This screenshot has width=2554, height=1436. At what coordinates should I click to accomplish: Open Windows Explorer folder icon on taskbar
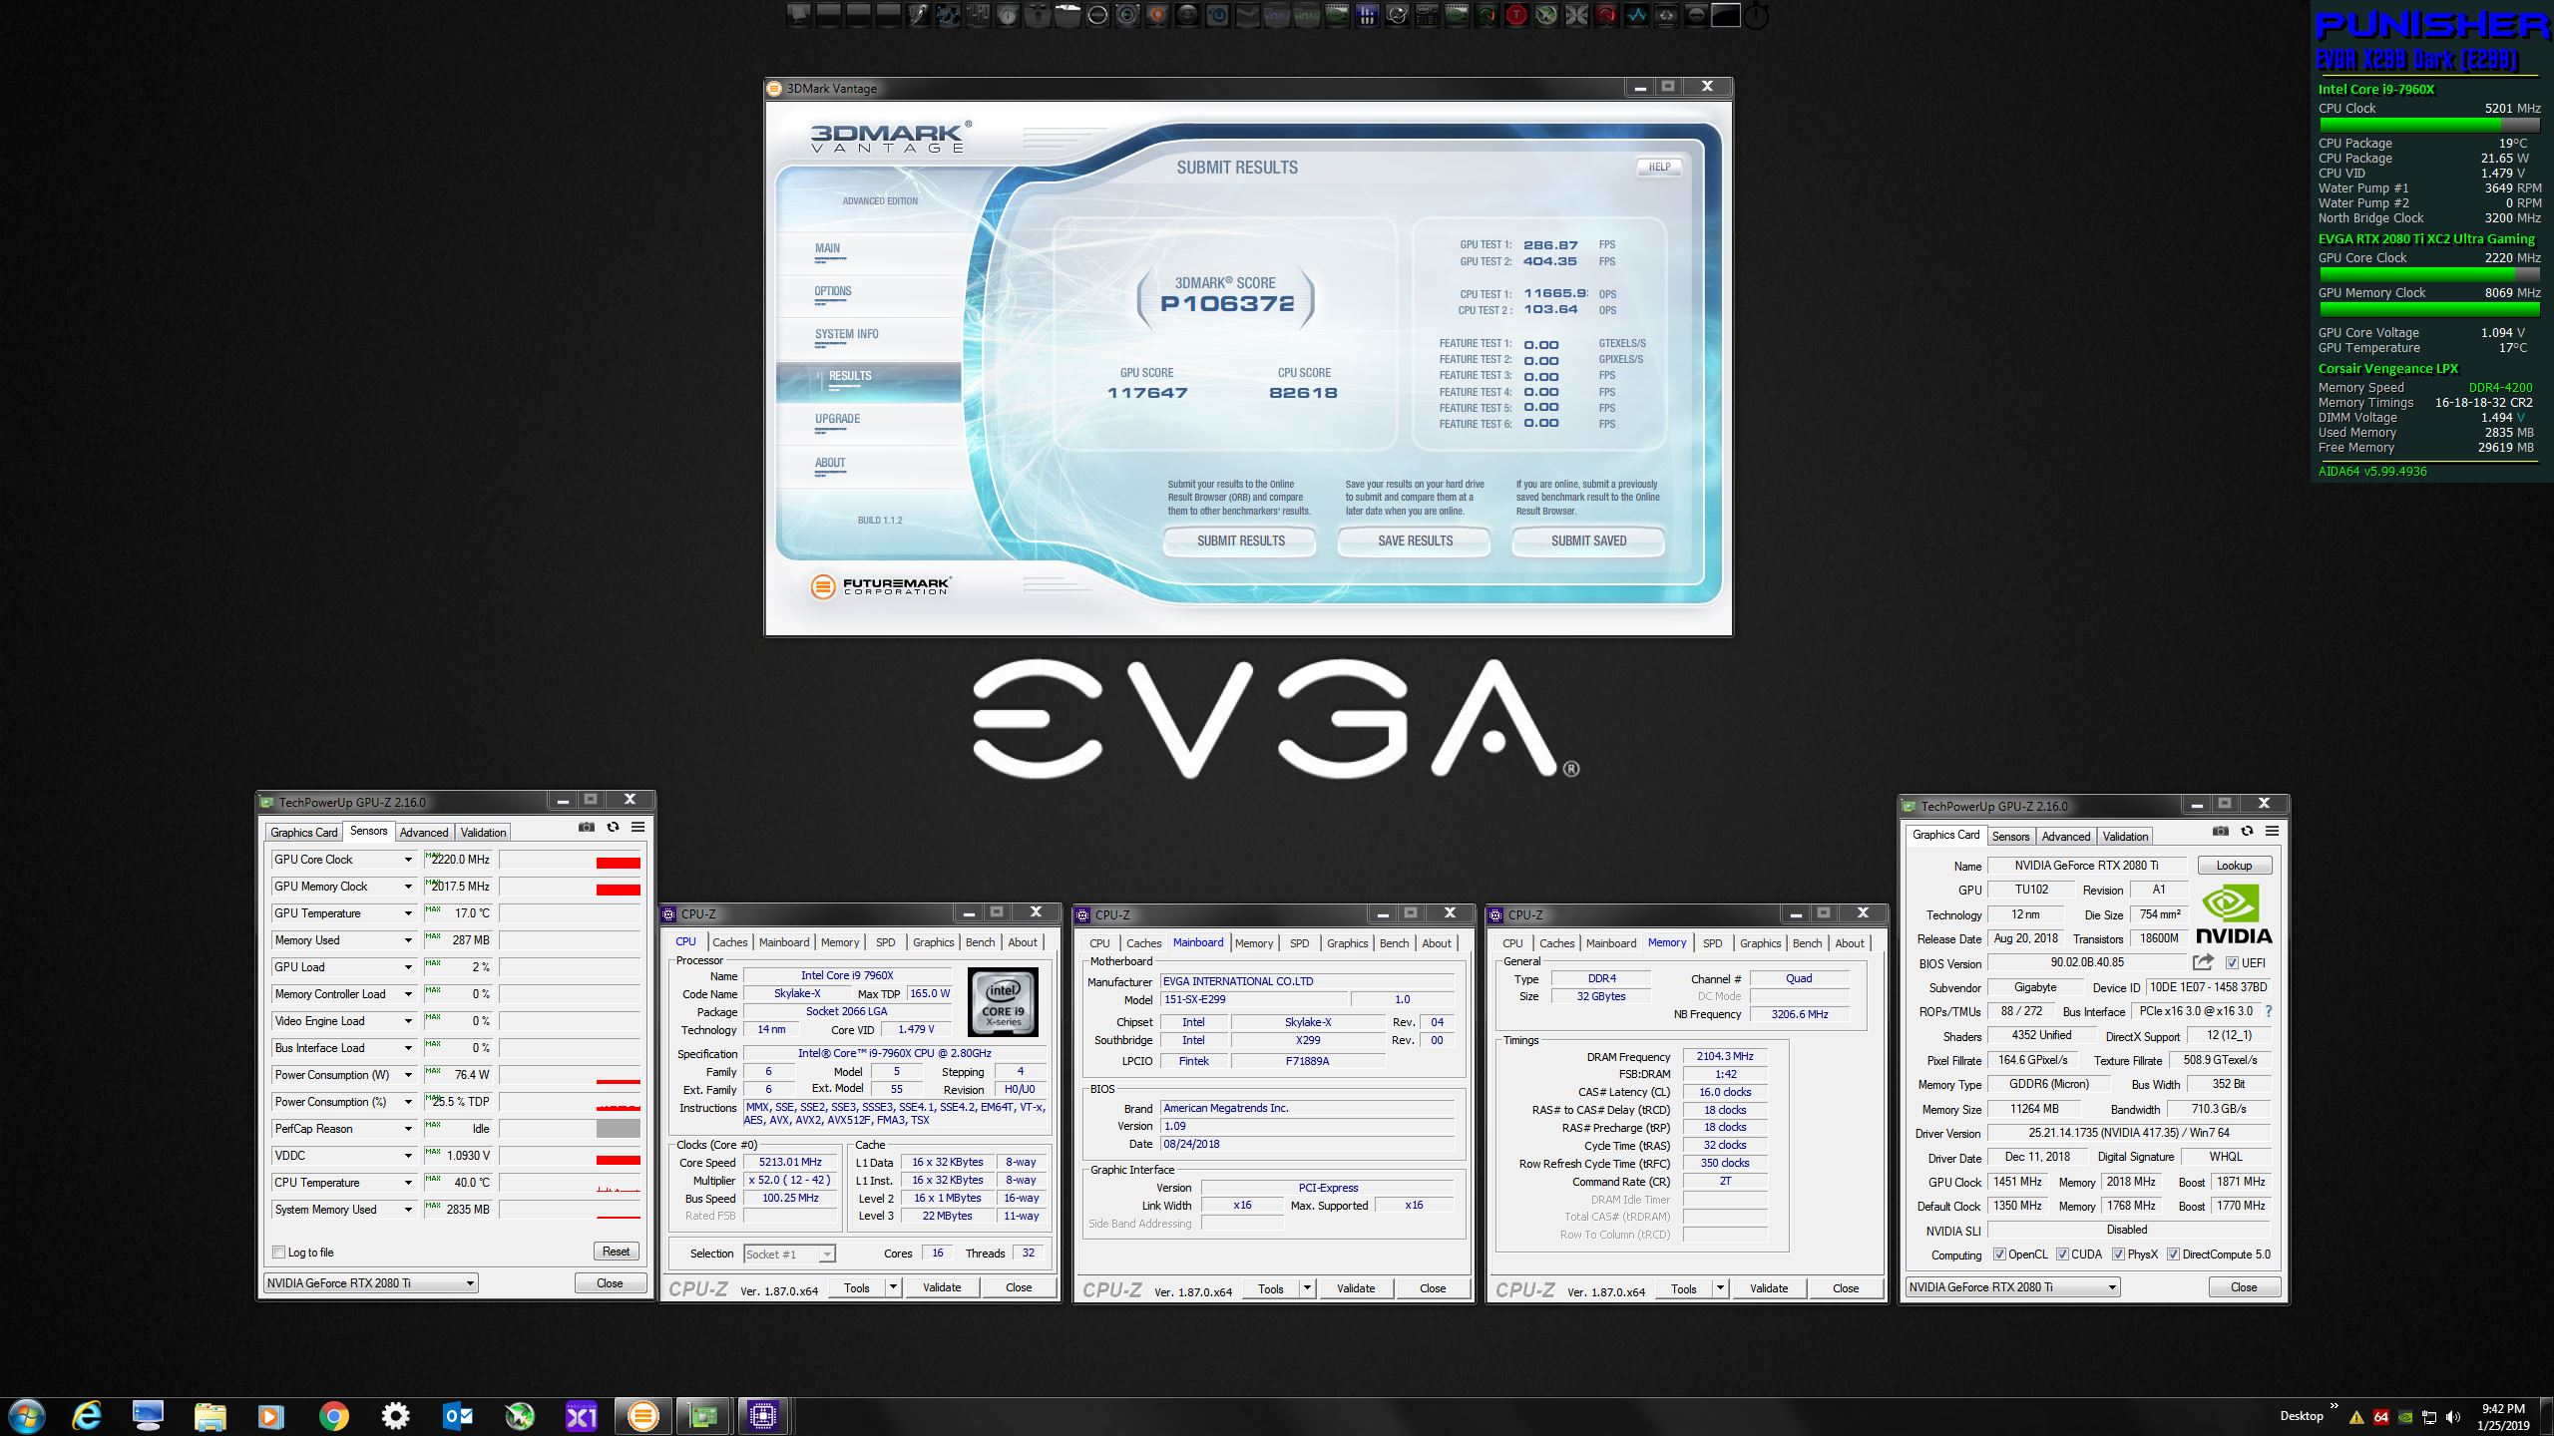(x=211, y=1416)
